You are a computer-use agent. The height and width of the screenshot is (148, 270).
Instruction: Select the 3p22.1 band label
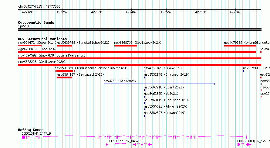pyautogui.click(x=24, y=26)
